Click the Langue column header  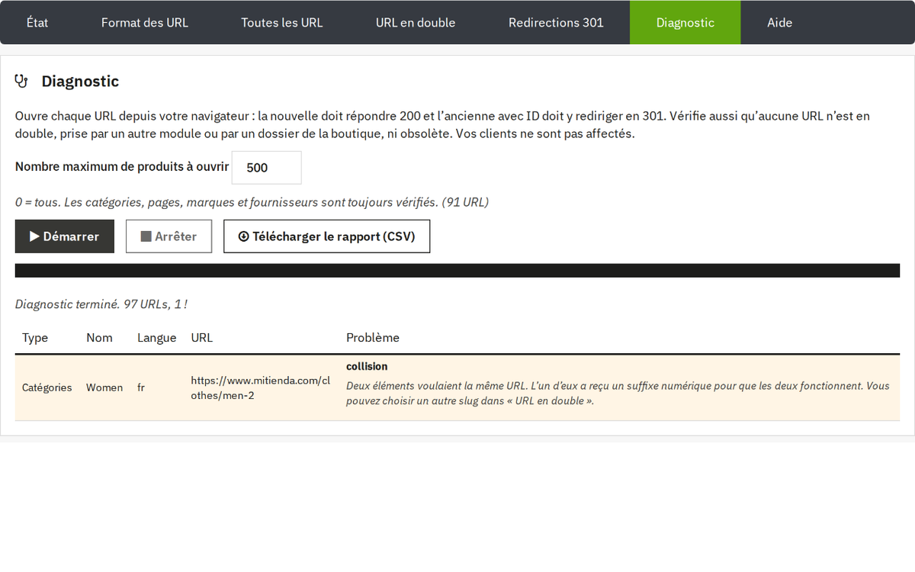coord(156,338)
